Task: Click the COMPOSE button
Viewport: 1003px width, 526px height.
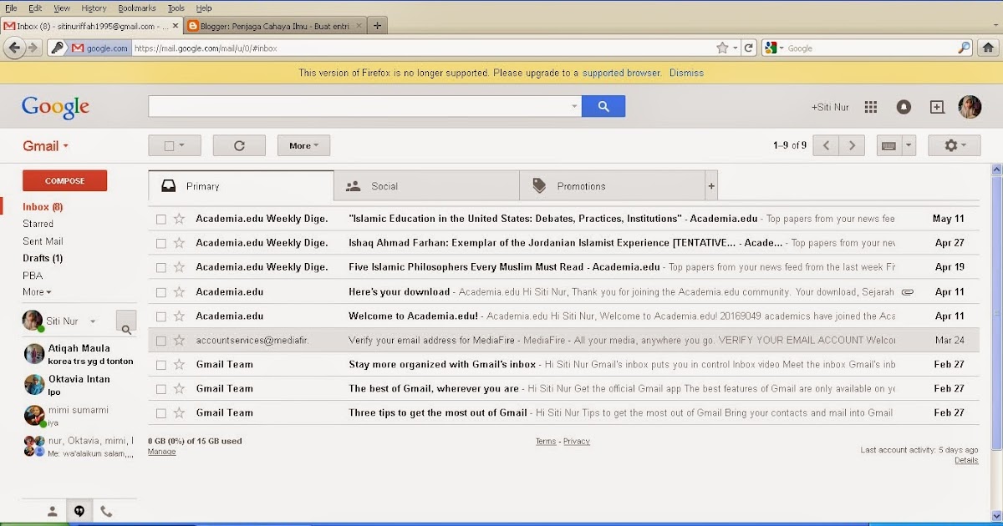Action: point(65,181)
